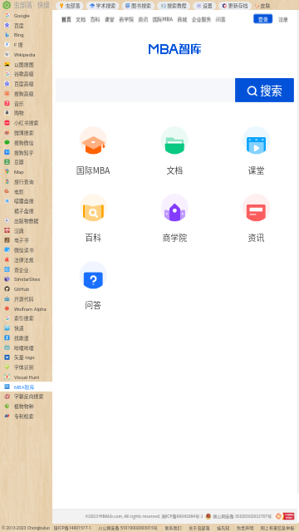Screen dimensions: 299x532
Task: Open the 学术搜索 top tab
Action: pyautogui.click(x=103, y=6)
